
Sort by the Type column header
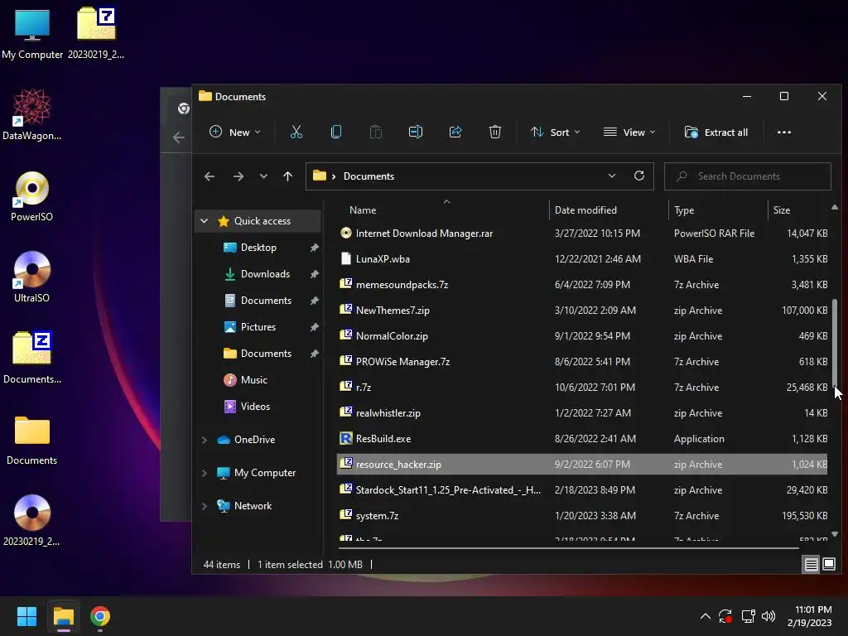tap(683, 210)
